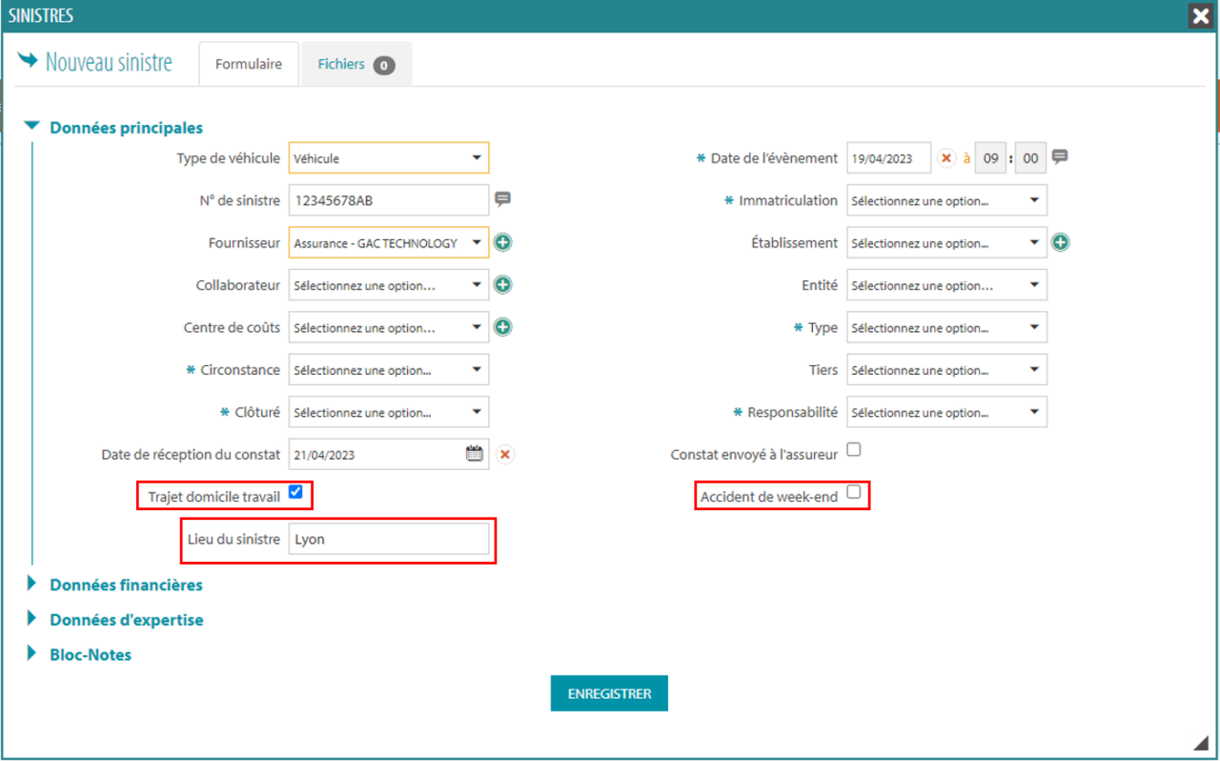This screenshot has height=761, width=1220.
Task: Click the Lieu du sinistre text field
Action: pos(388,539)
